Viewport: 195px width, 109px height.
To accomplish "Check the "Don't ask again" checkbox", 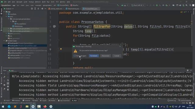I will pyautogui.click(x=75, y=56).
